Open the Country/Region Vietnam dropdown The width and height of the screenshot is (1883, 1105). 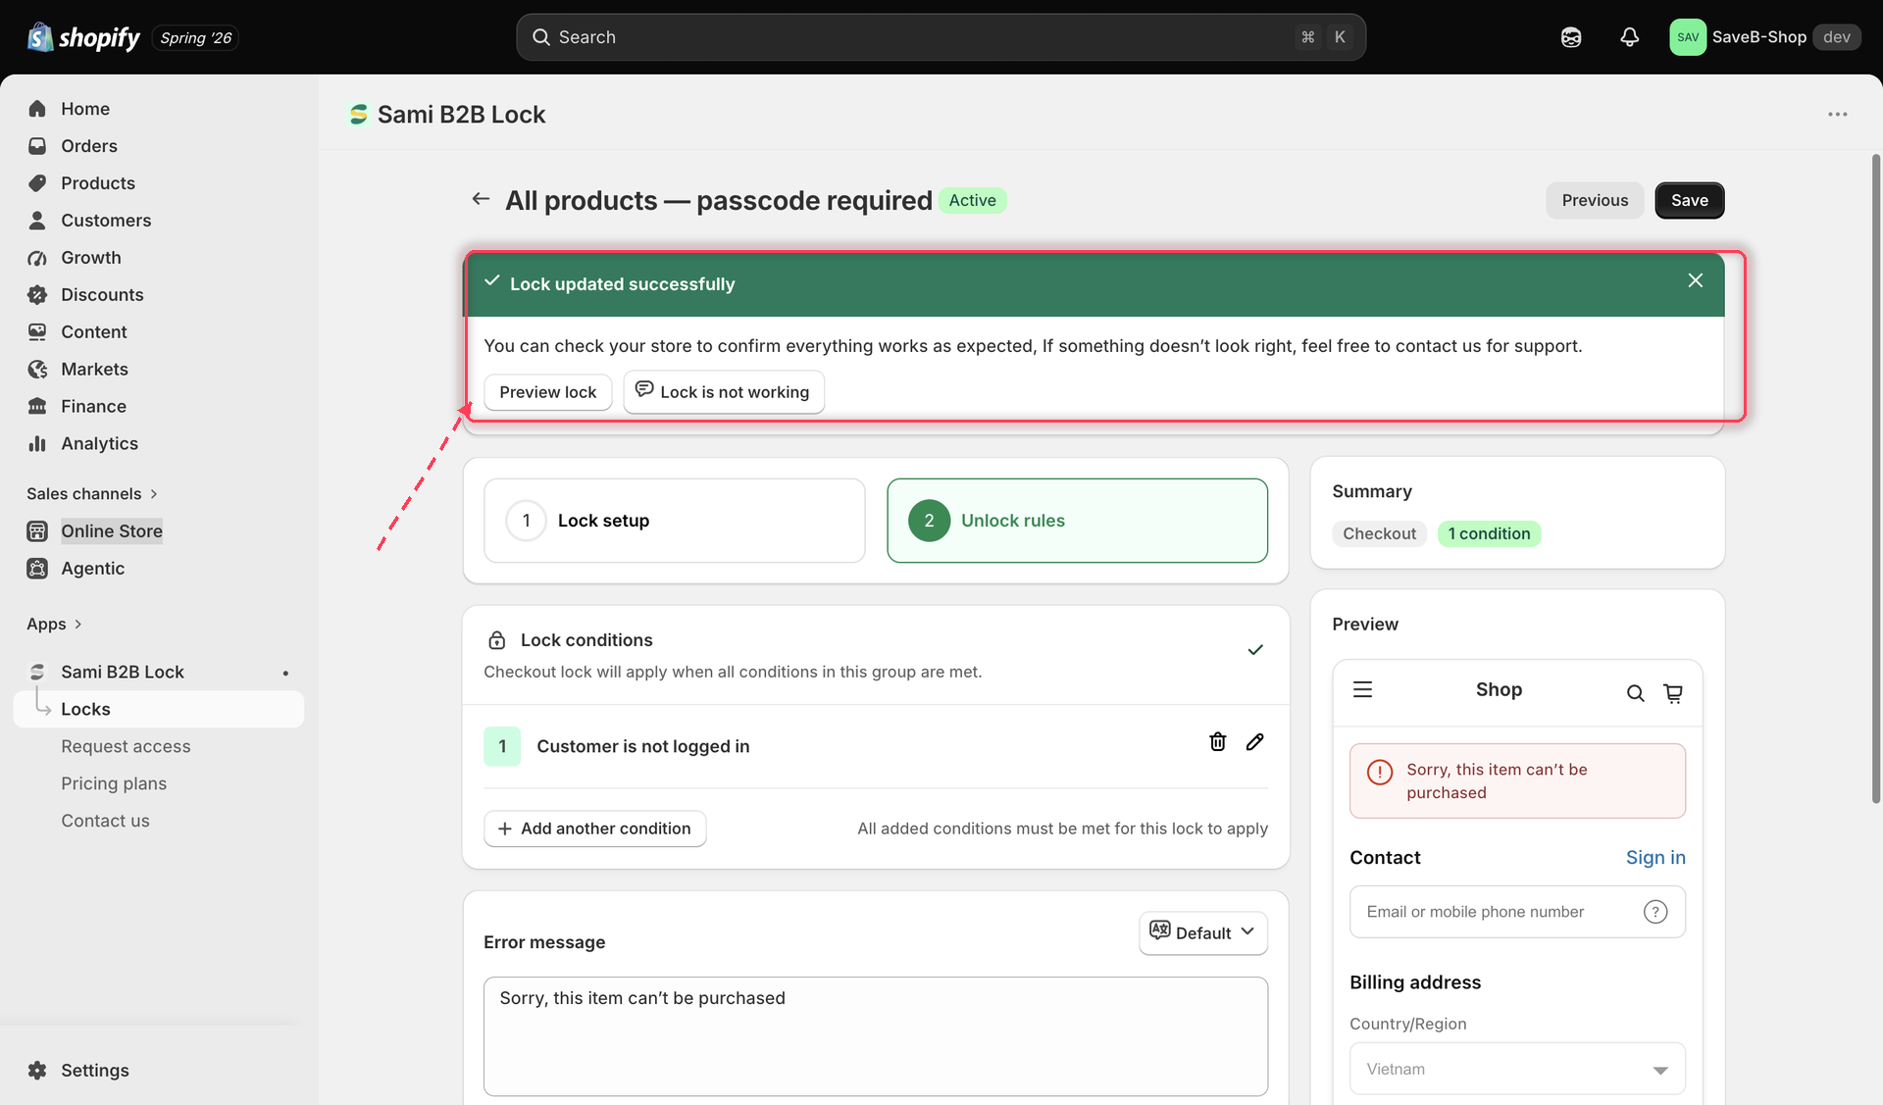coord(1517,1069)
